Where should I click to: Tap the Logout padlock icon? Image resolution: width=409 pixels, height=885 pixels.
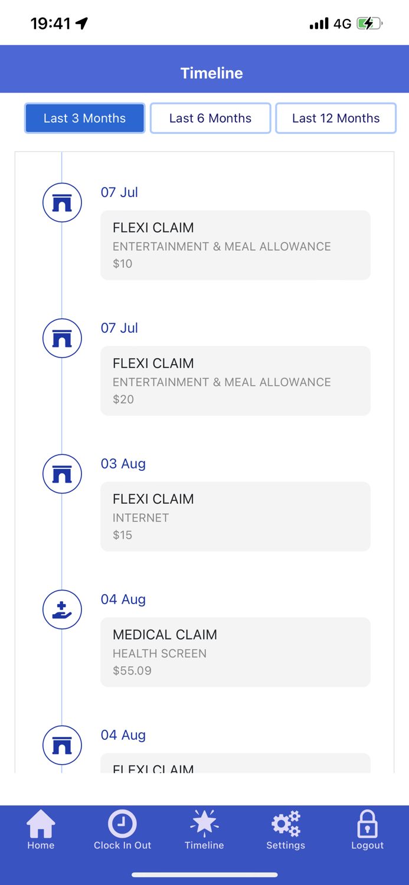(x=367, y=824)
